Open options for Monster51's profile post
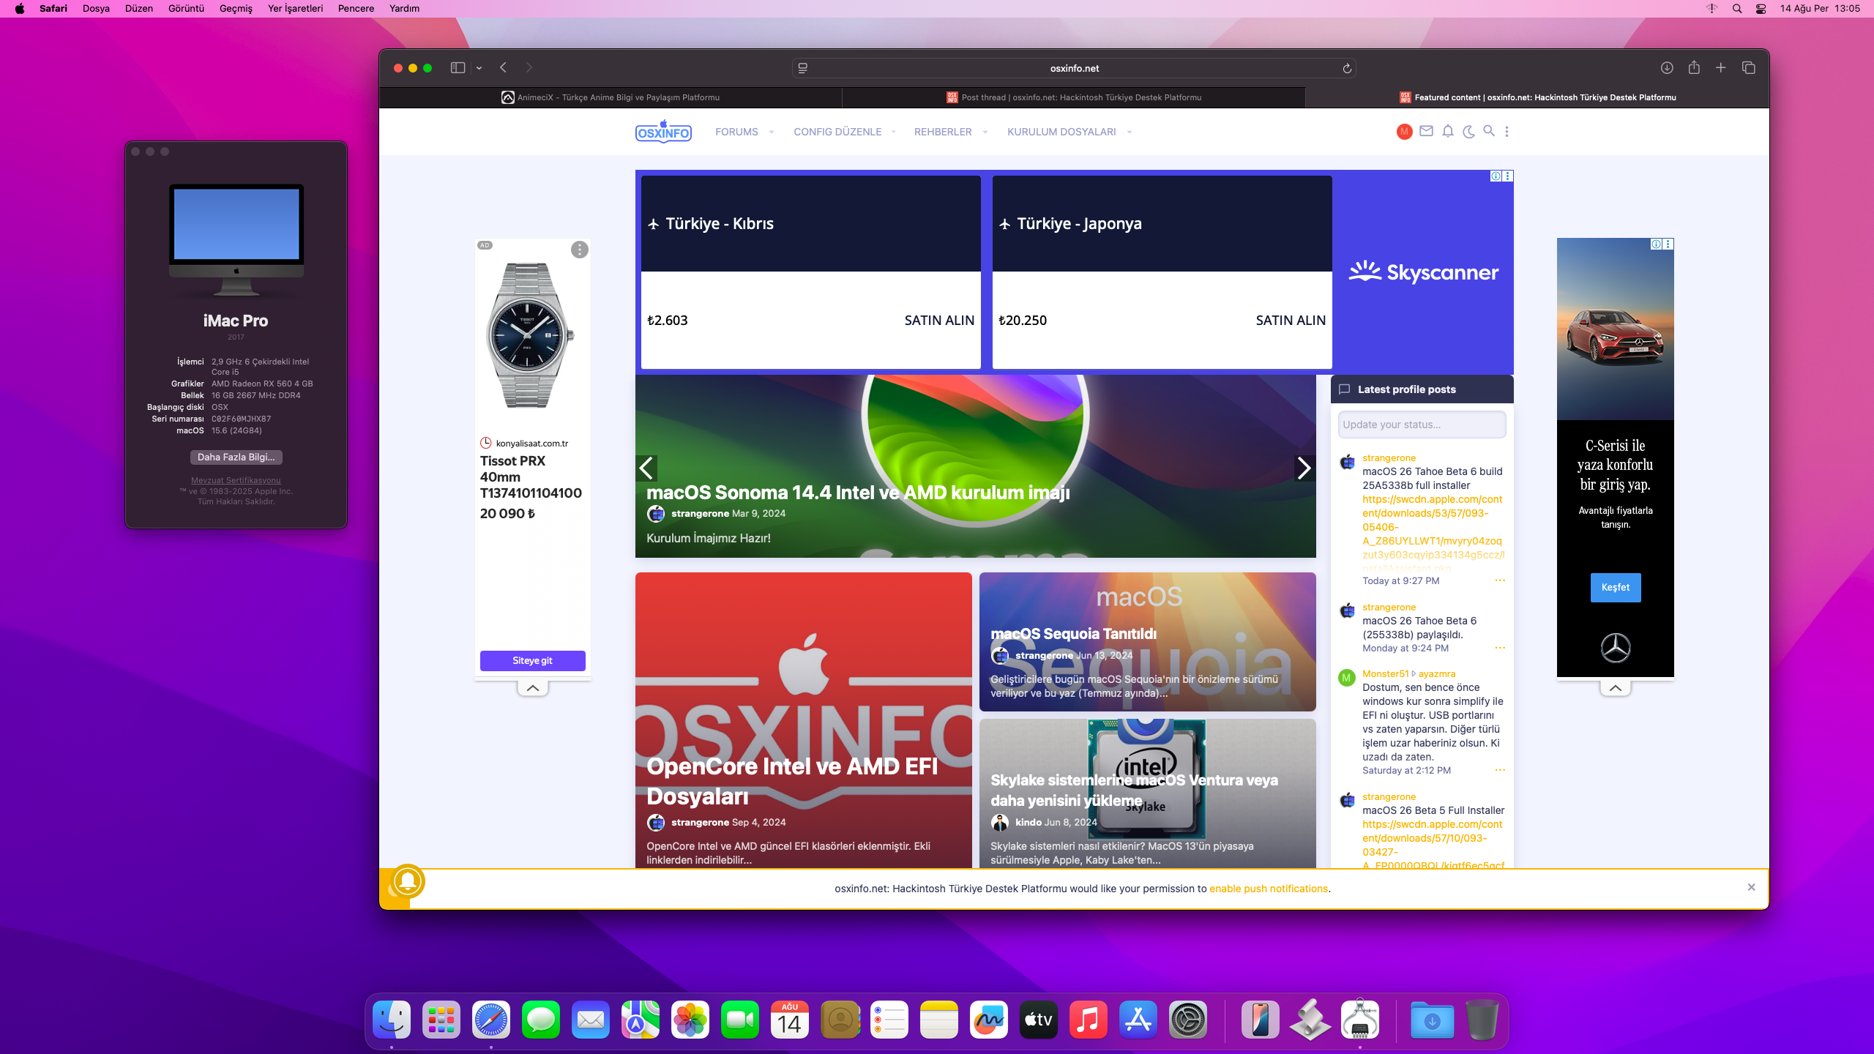 (x=1500, y=770)
